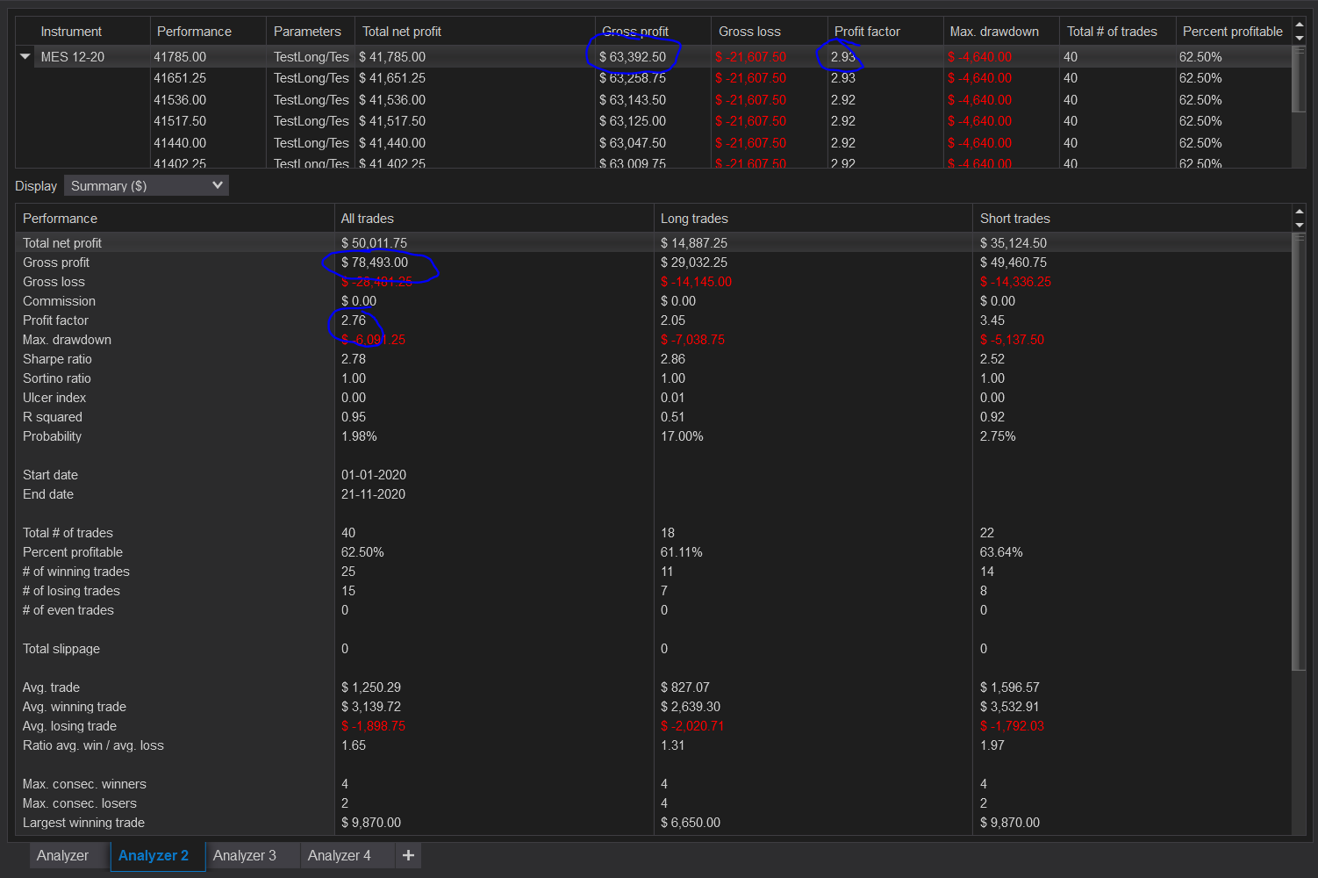This screenshot has height=878, width=1318.
Task: Click the 63.64% short trades percent profitable
Action: coord(1001,552)
